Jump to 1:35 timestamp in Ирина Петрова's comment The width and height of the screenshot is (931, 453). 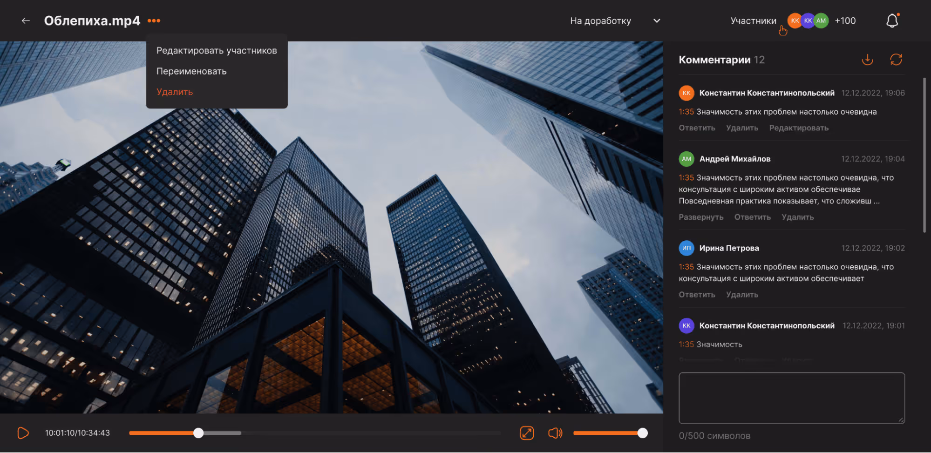[686, 267]
